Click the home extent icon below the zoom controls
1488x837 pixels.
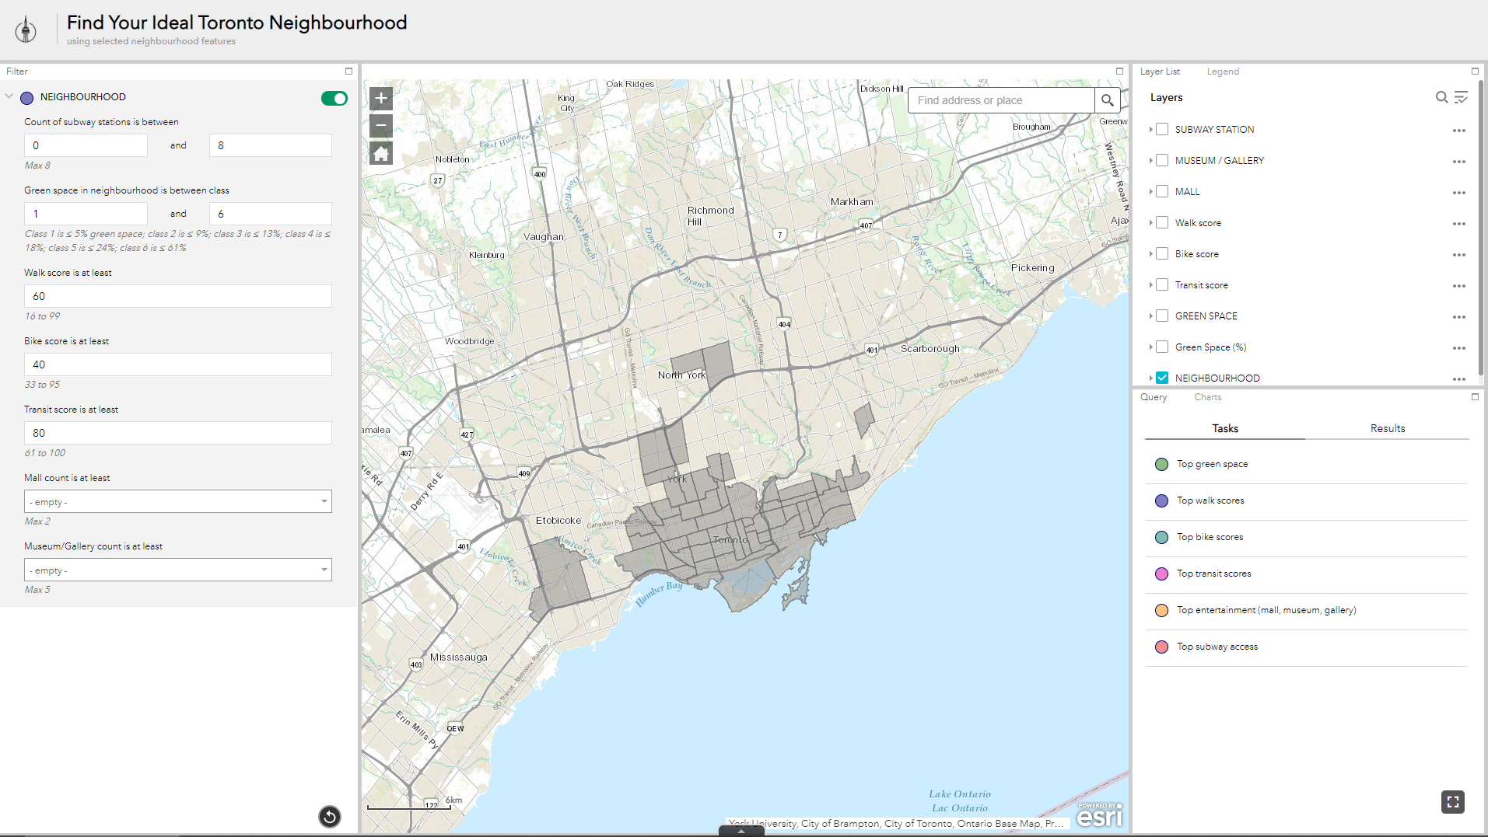380,153
